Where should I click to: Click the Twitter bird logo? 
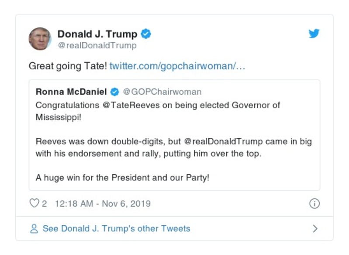point(314,34)
